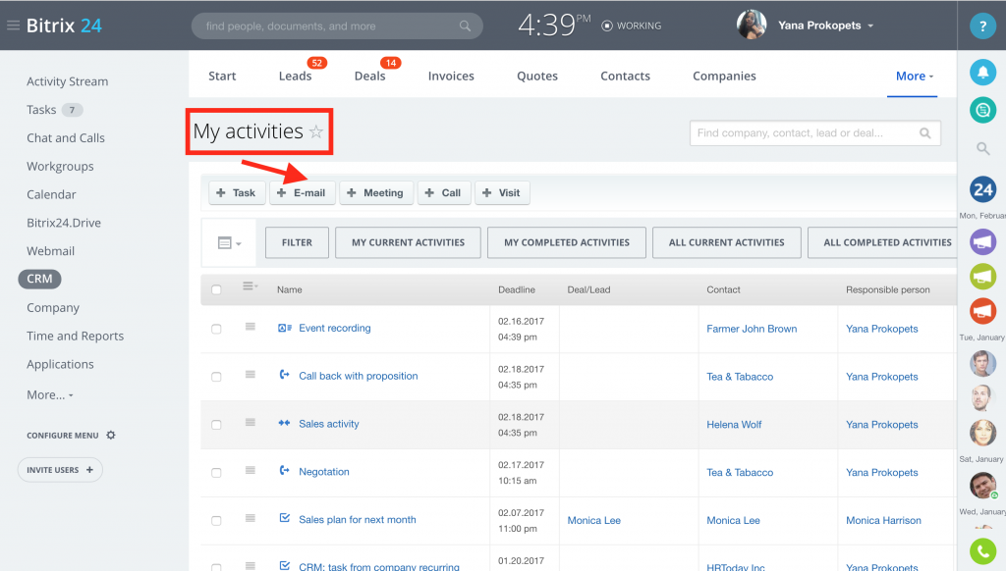Check the Negotation row checkbox
This screenshot has height=571, width=1006.
pos(216,473)
